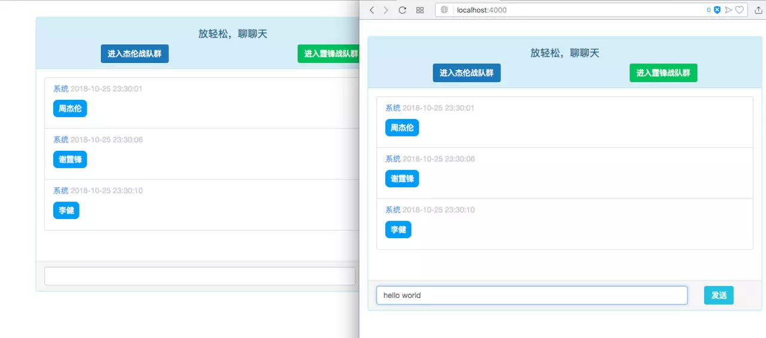The height and width of the screenshot is (338, 766).
Task: Click the 放轻松，聊聊天 heading in front window
Action: pos(565,53)
